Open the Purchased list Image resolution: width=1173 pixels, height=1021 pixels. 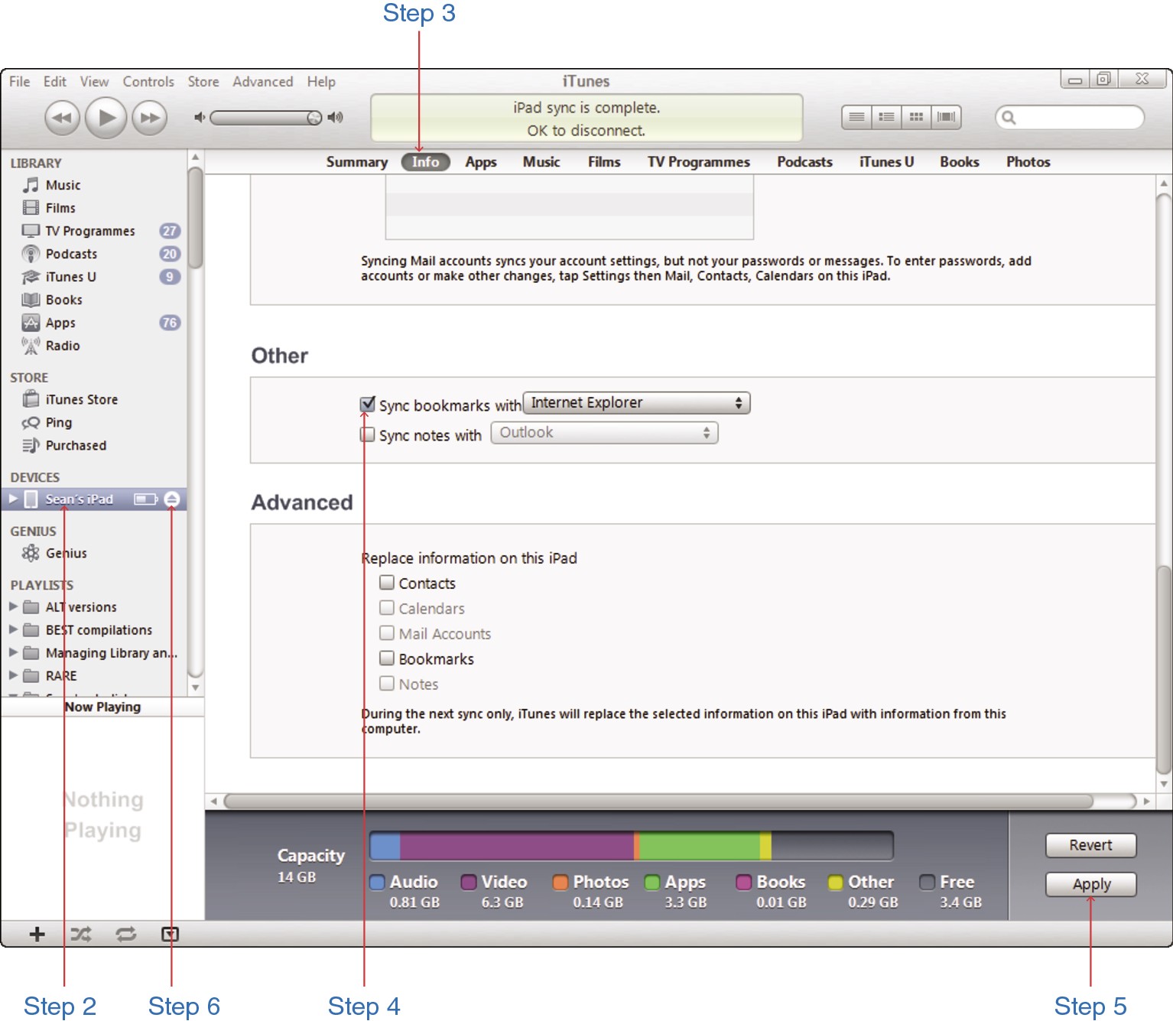click(76, 445)
